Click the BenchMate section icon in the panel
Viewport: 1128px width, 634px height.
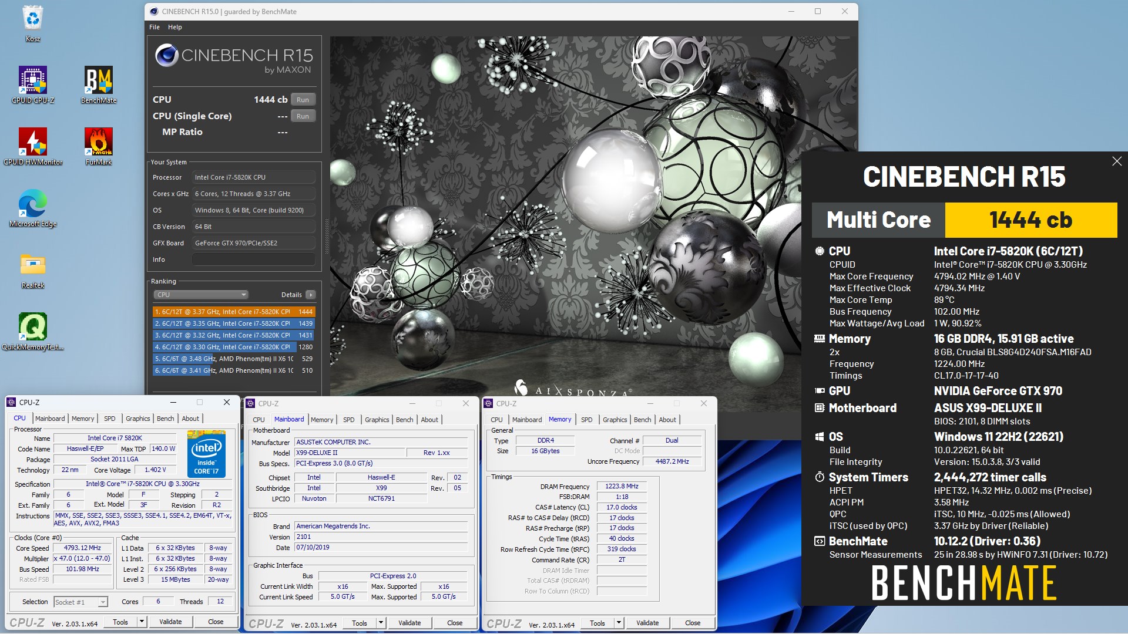(x=820, y=541)
